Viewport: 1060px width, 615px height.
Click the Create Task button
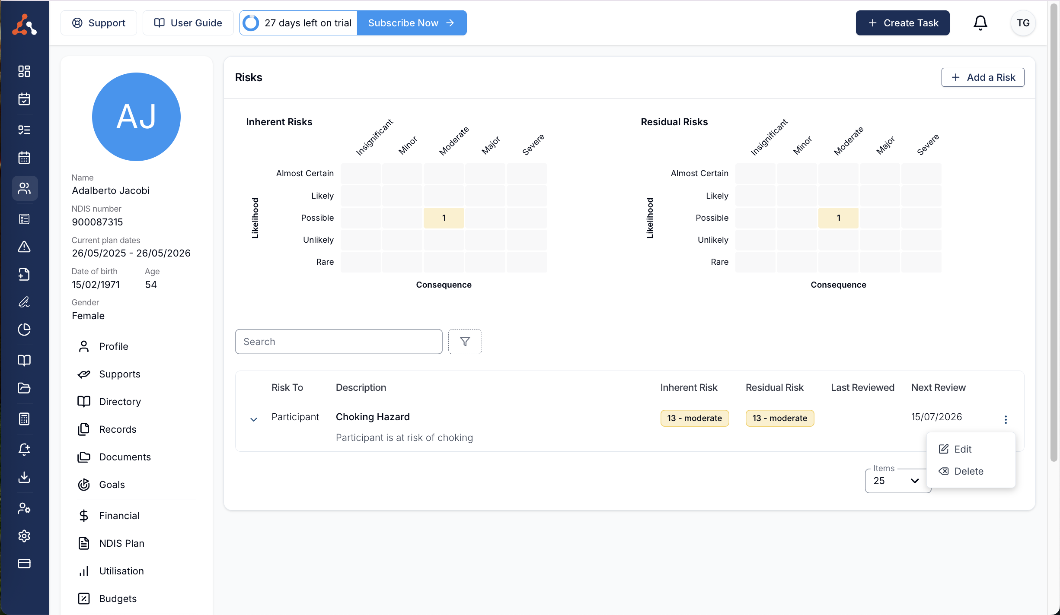[x=903, y=23]
